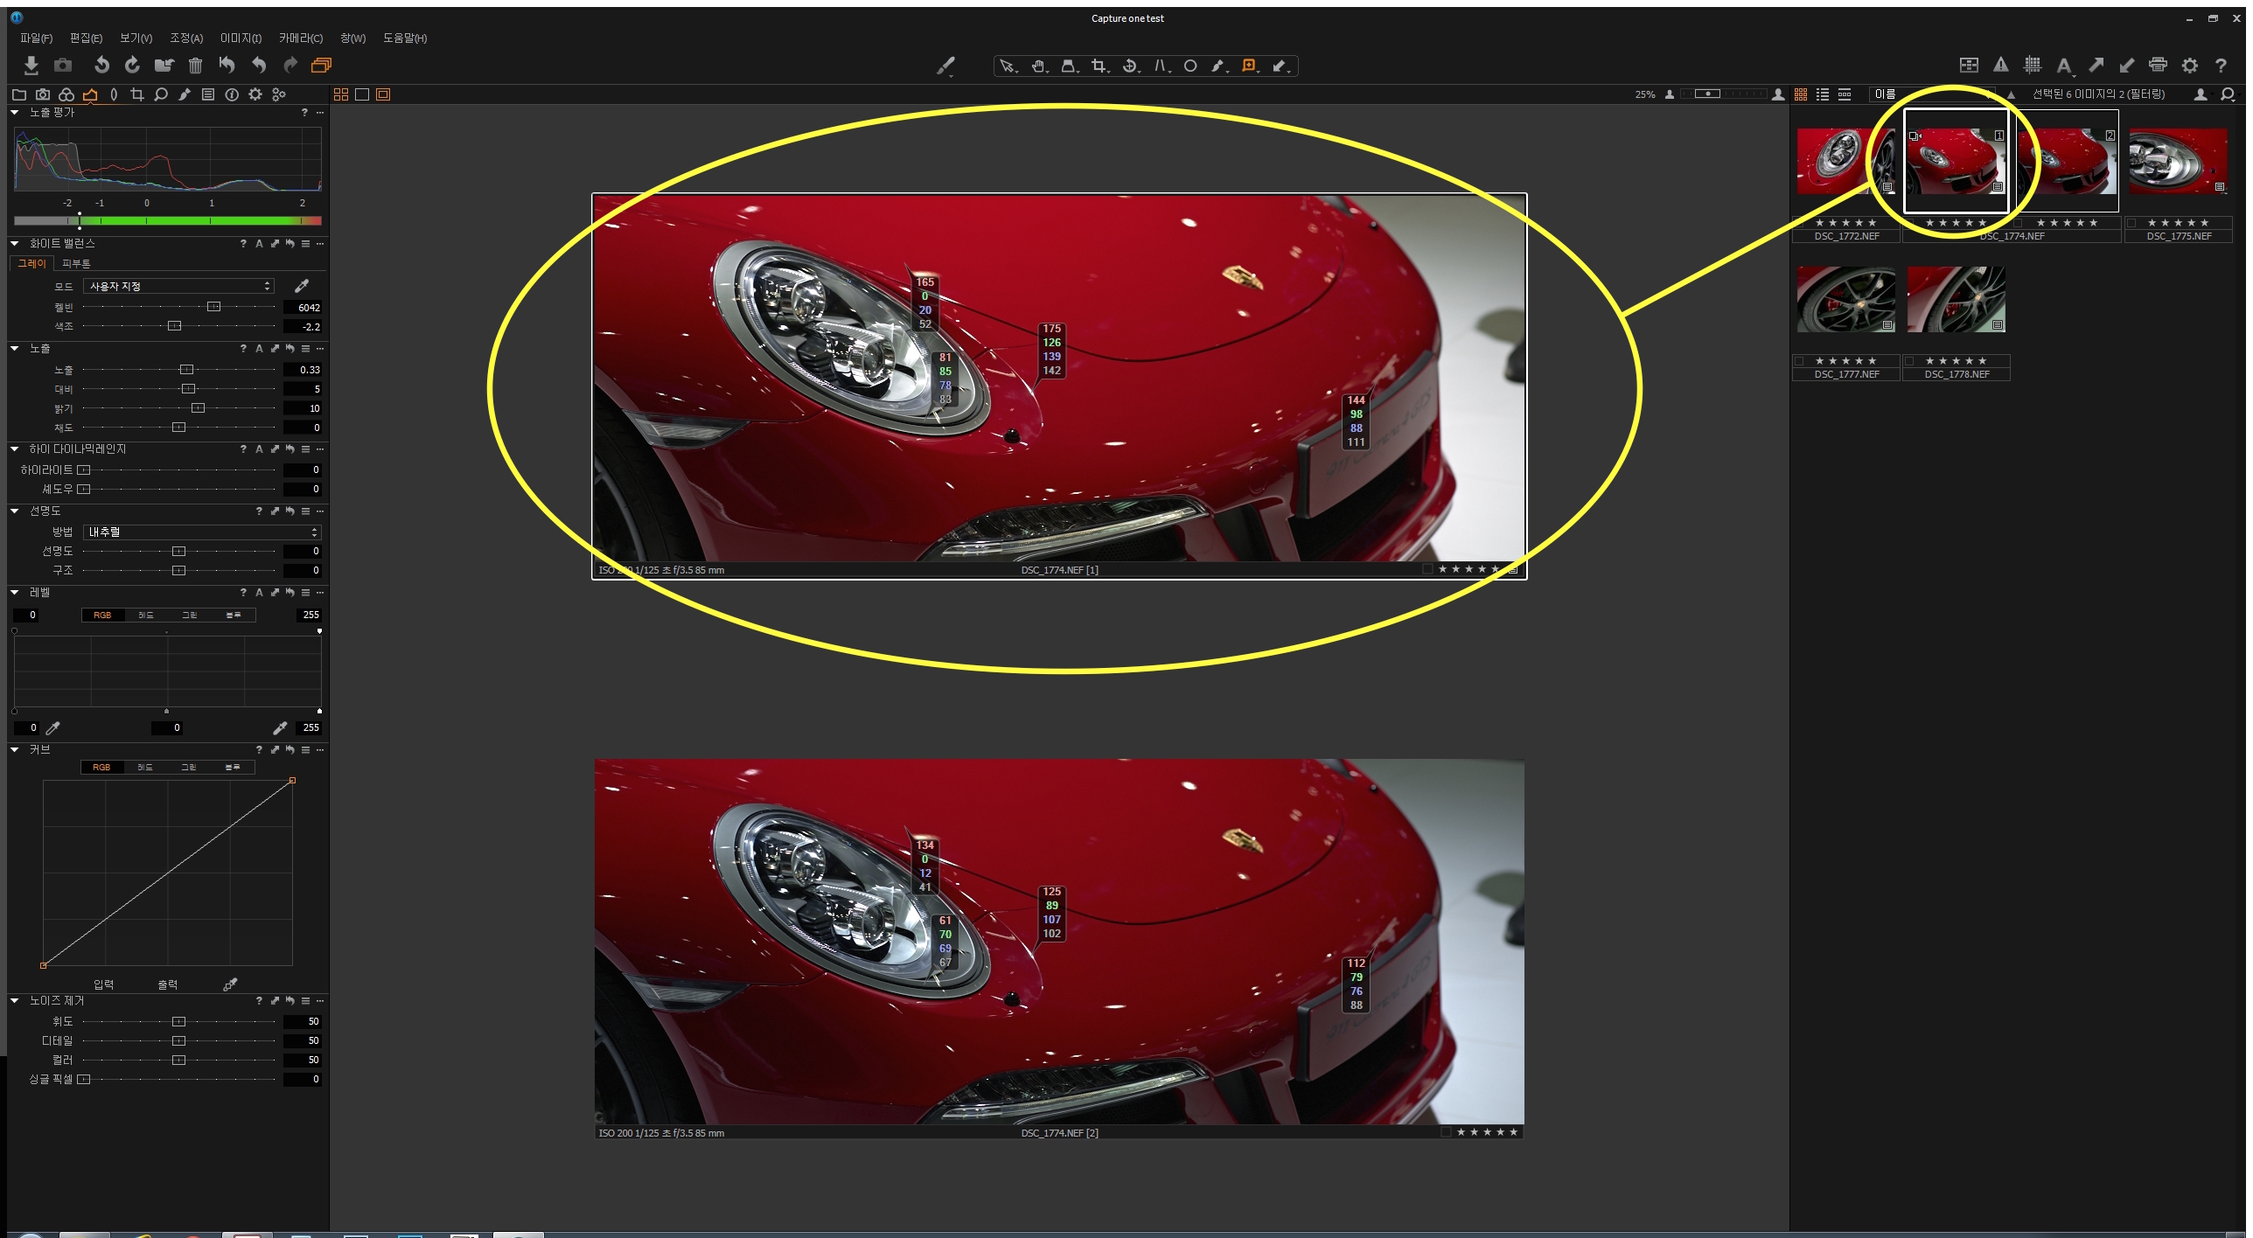The width and height of the screenshot is (2253, 1238).
Task: Toggle color tag box under DSC_1777.NEF
Action: click(x=1800, y=361)
